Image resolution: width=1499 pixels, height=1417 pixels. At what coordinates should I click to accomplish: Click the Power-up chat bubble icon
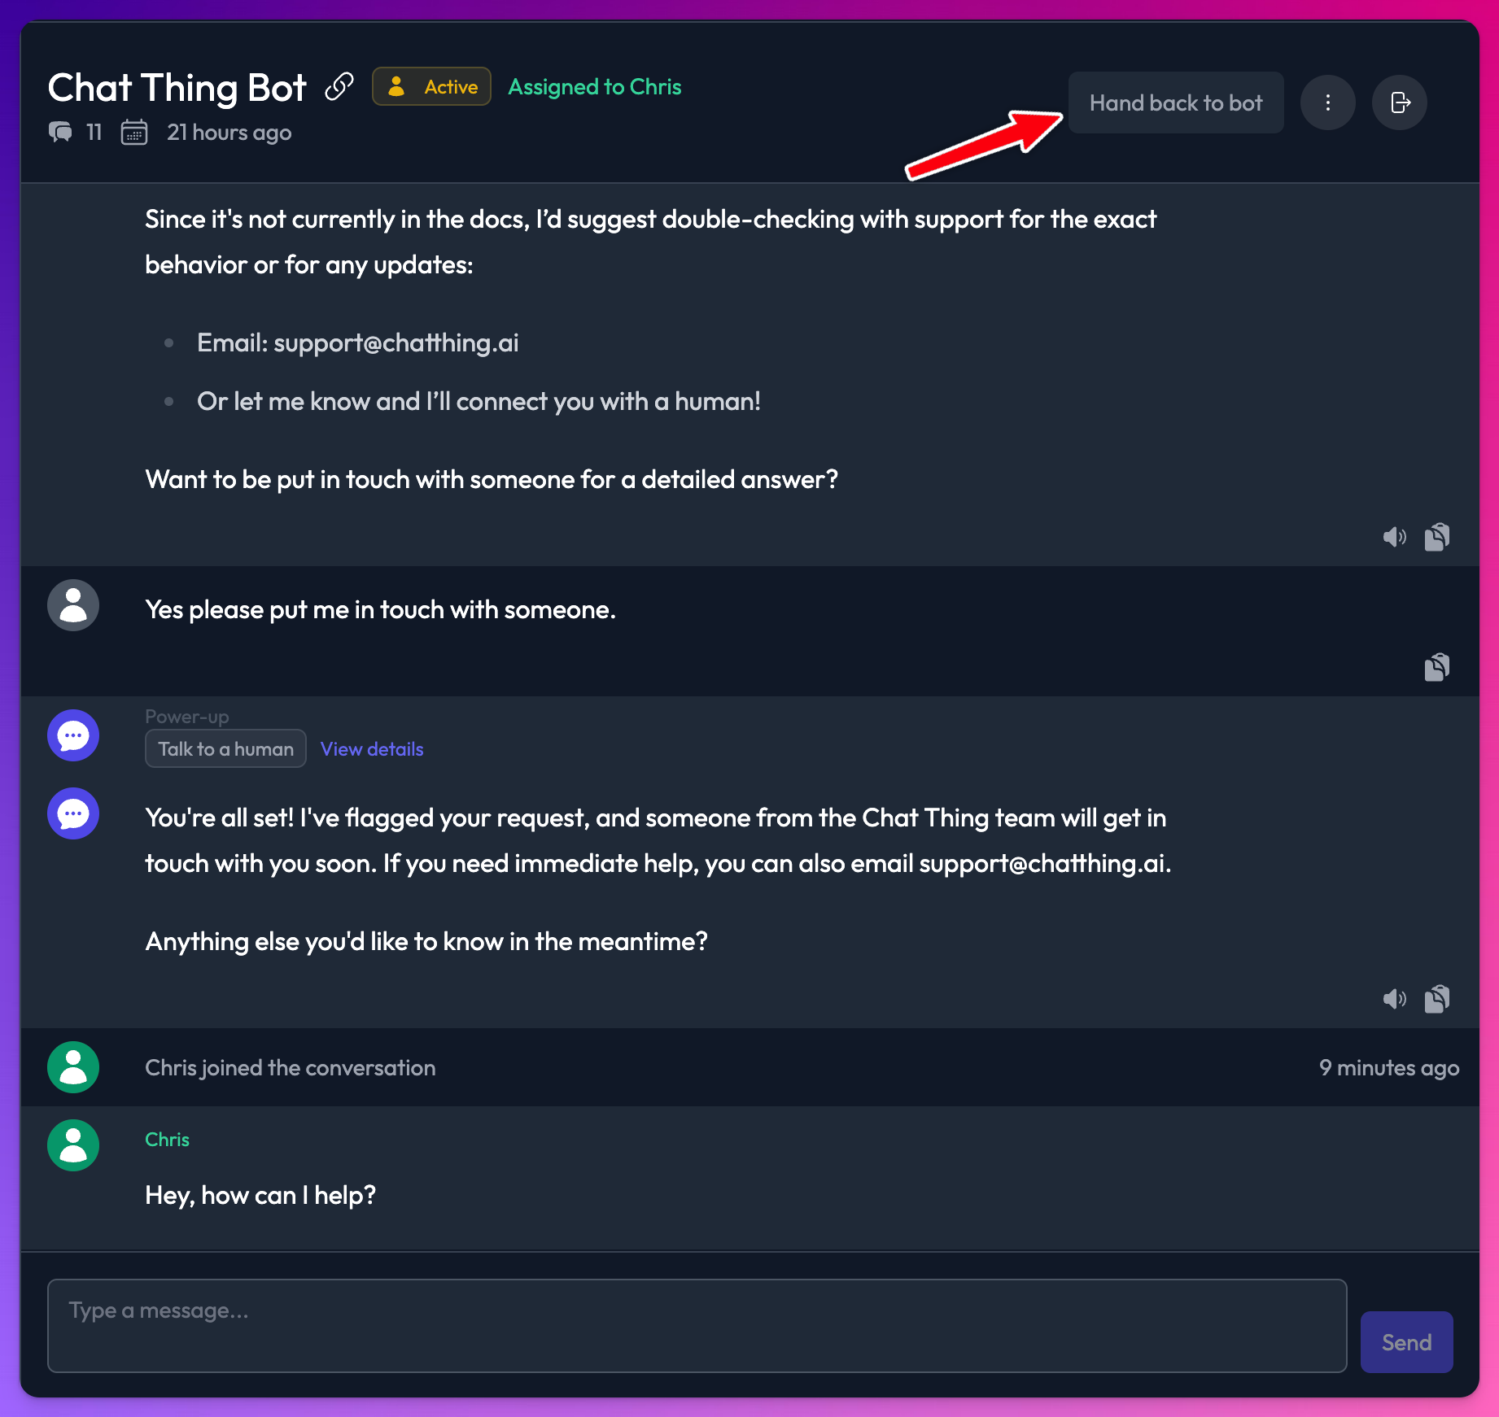pyautogui.click(x=72, y=735)
